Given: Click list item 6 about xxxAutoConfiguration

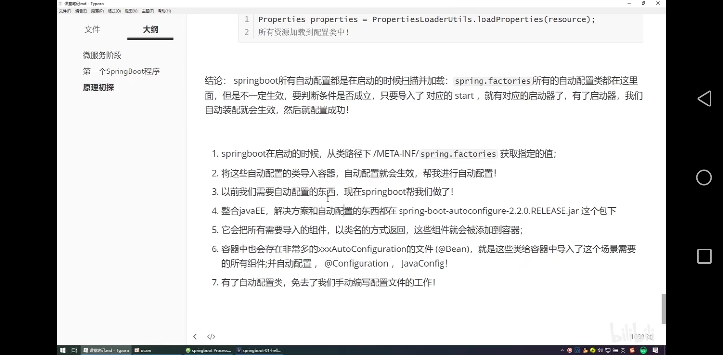Looking at the screenshot, I should pyautogui.click(x=428, y=256).
